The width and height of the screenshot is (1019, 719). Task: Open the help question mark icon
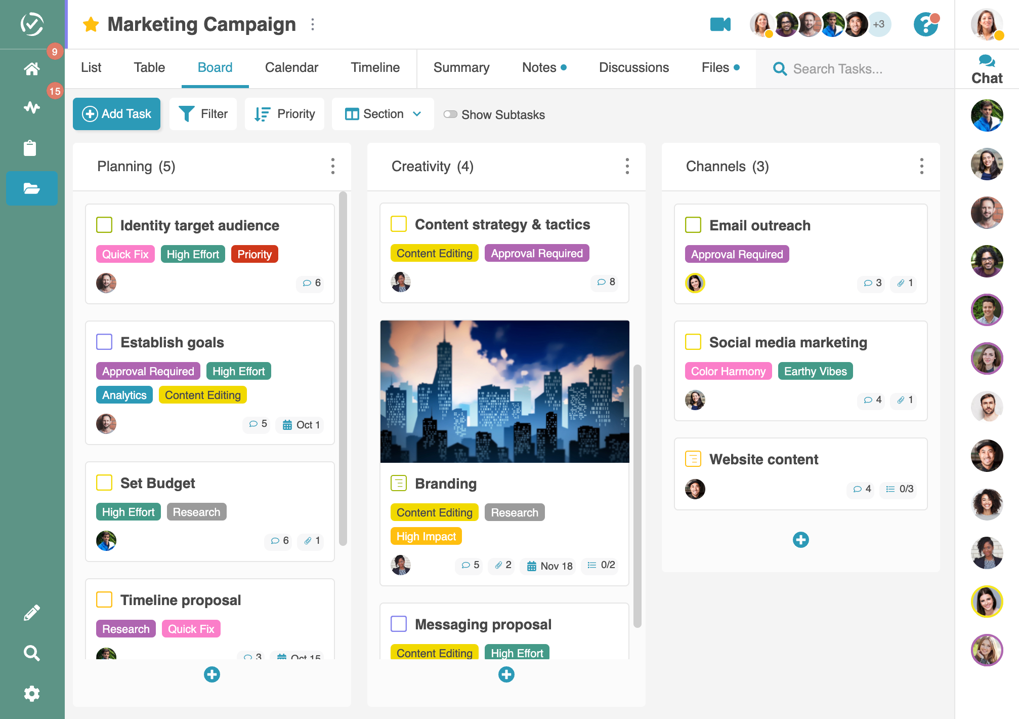(x=925, y=24)
